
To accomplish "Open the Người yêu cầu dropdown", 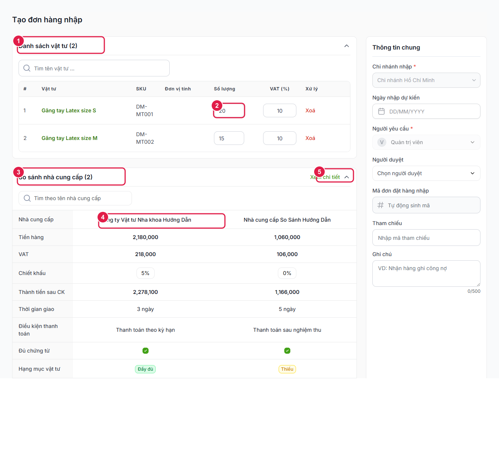I will coord(426,142).
